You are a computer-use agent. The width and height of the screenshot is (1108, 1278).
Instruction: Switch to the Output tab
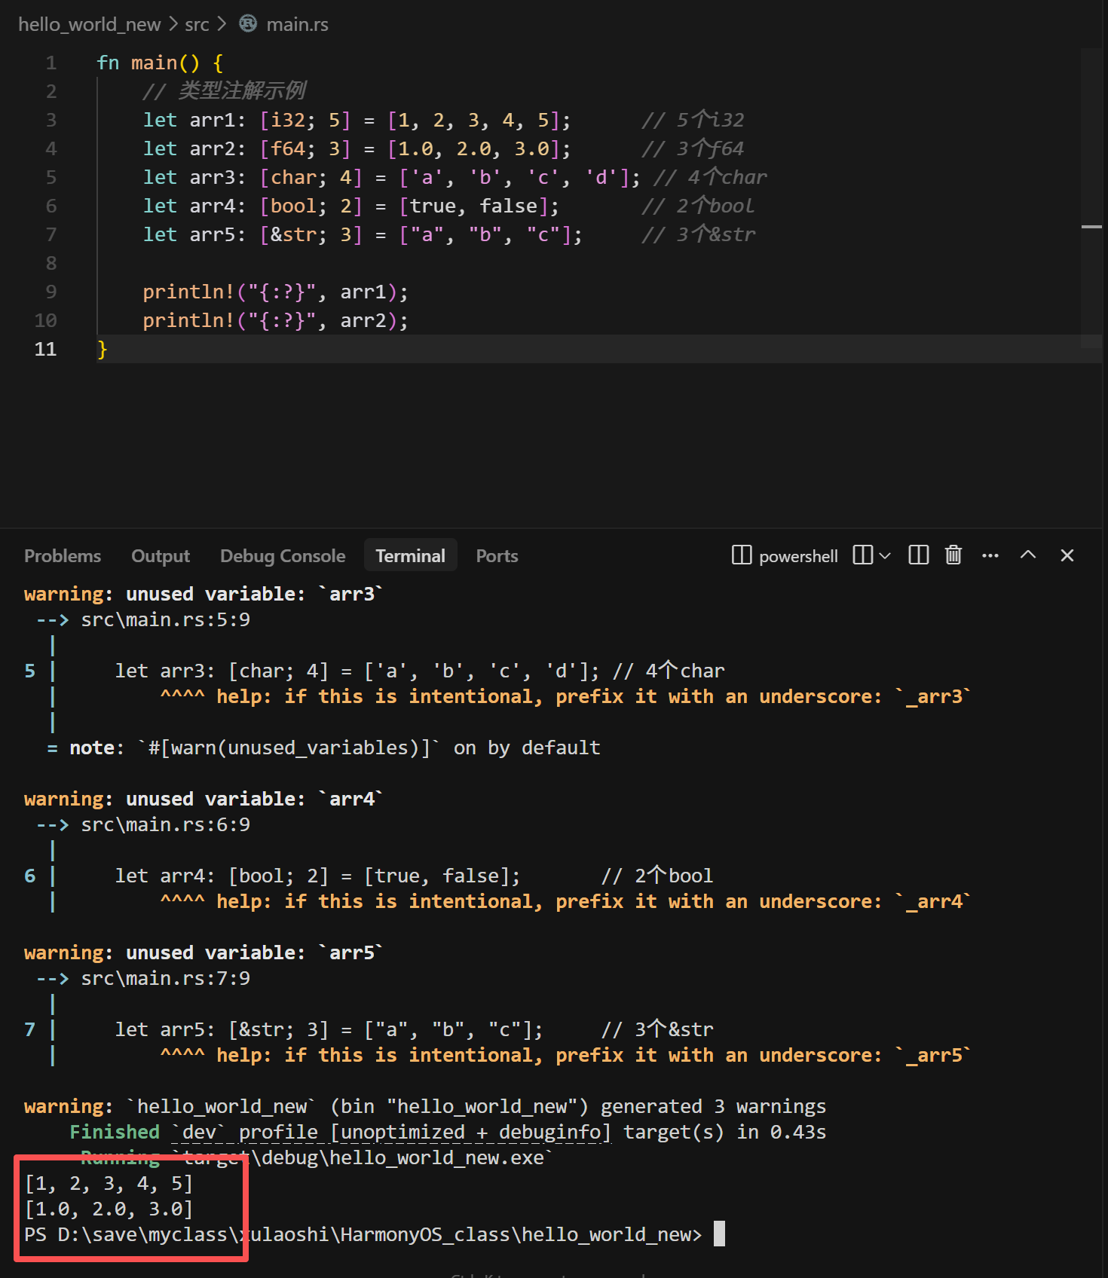(x=161, y=556)
